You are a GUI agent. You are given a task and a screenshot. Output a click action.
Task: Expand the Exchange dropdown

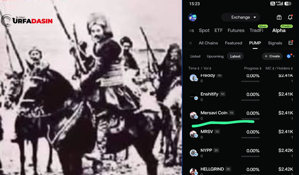coord(241,17)
